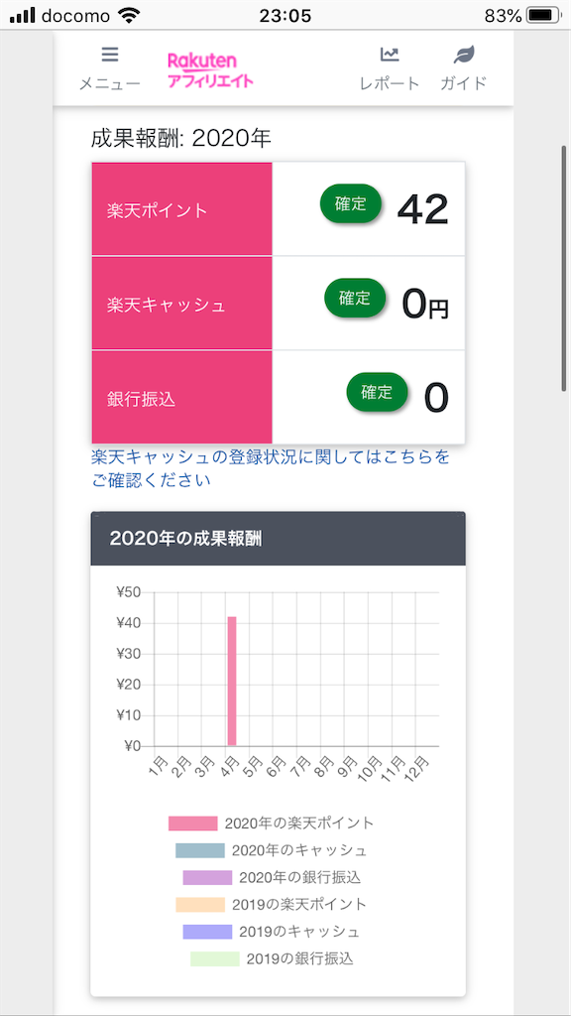Tap the Wi-Fi icon in status bar
This screenshot has height=1016, width=571.
click(130, 16)
